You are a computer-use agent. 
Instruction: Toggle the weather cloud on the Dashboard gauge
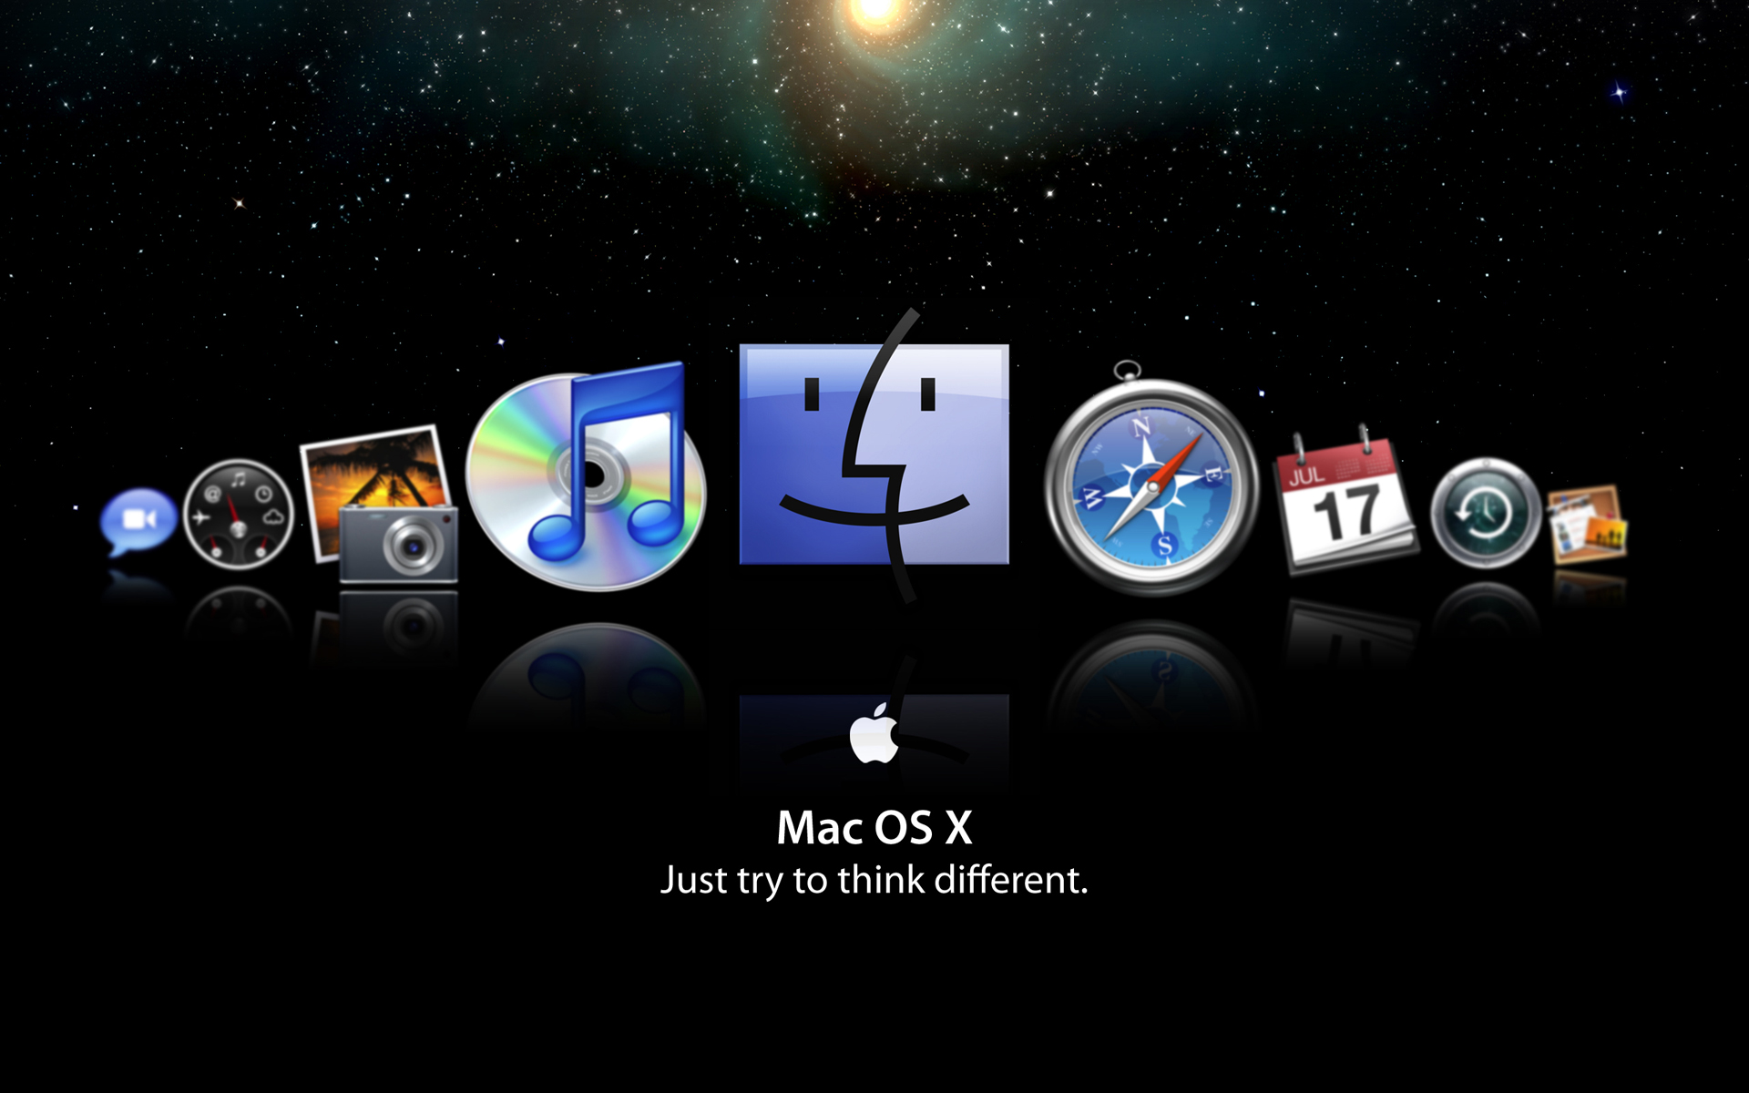[x=273, y=516]
